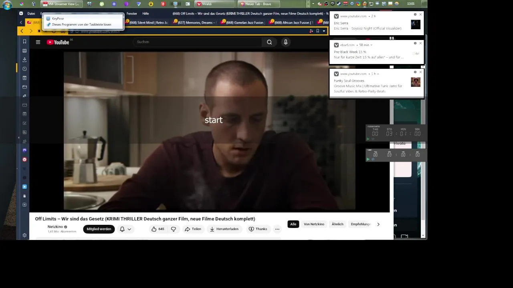This screenshot has height=288, width=513.
Task: Open settings for Funky Soul Grooves notification
Action: click(415, 72)
